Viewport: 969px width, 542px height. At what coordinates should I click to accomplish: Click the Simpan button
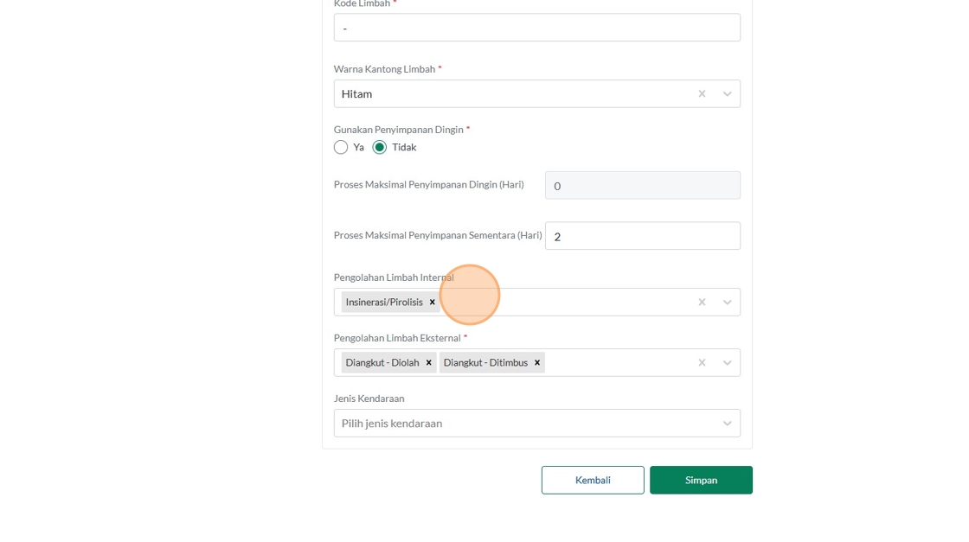(701, 480)
